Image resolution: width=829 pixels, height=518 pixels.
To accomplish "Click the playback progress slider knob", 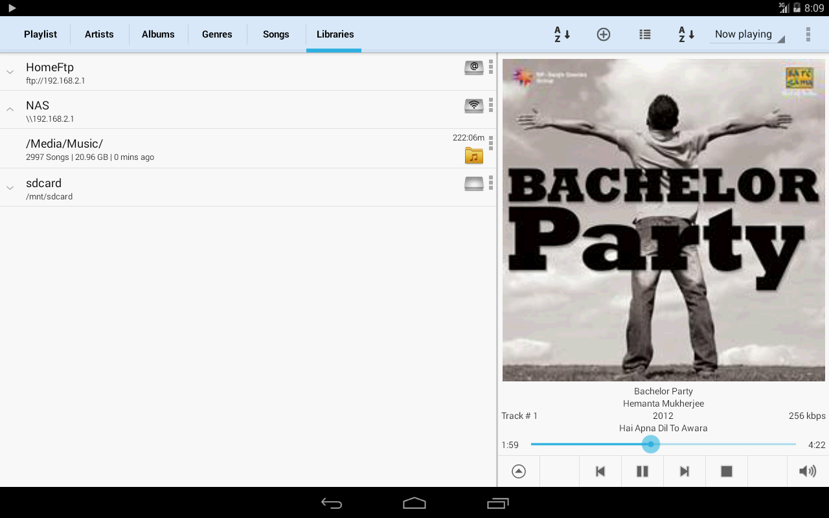I will [x=651, y=444].
